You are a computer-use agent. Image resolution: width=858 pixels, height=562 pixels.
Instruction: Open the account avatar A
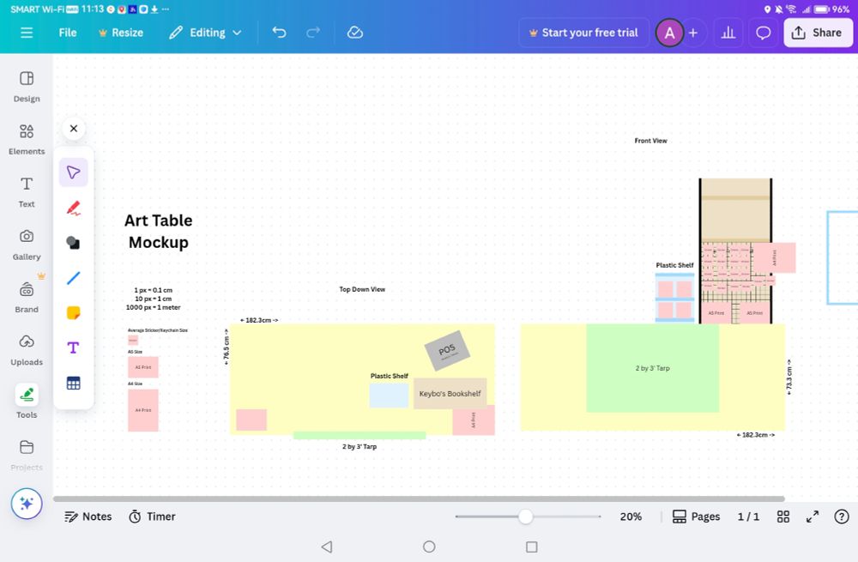[669, 33]
